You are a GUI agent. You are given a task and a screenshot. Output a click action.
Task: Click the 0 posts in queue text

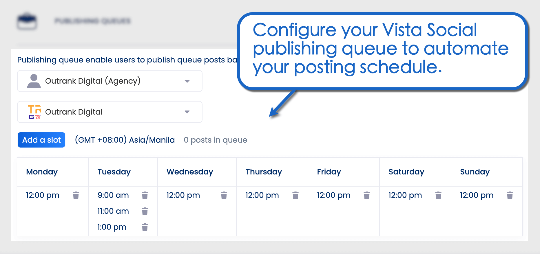point(216,140)
